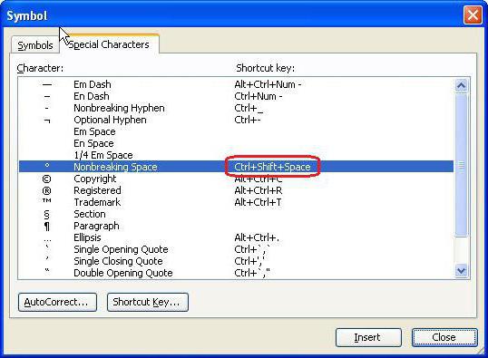Click the pilcrow ¶ symbol glyph

tap(46, 227)
